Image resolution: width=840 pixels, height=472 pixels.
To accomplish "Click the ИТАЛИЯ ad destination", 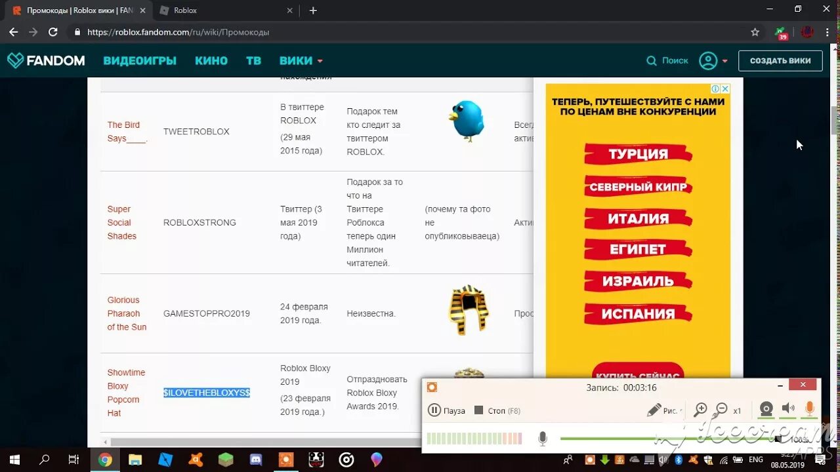I will click(x=638, y=218).
